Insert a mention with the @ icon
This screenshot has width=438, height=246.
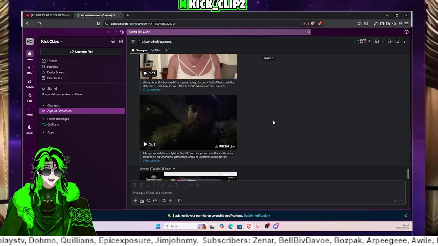pos(155,201)
